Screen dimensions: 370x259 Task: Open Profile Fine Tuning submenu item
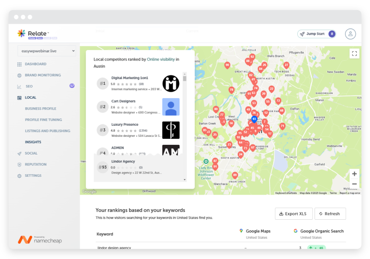pos(43,120)
